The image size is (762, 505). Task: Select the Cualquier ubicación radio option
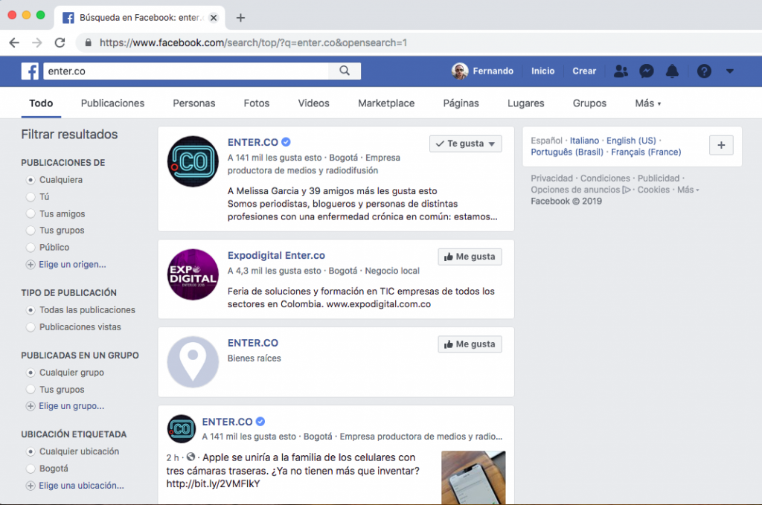[x=31, y=451]
